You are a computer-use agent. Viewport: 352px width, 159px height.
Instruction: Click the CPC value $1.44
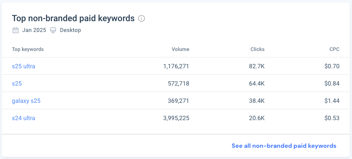coord(332,101)
